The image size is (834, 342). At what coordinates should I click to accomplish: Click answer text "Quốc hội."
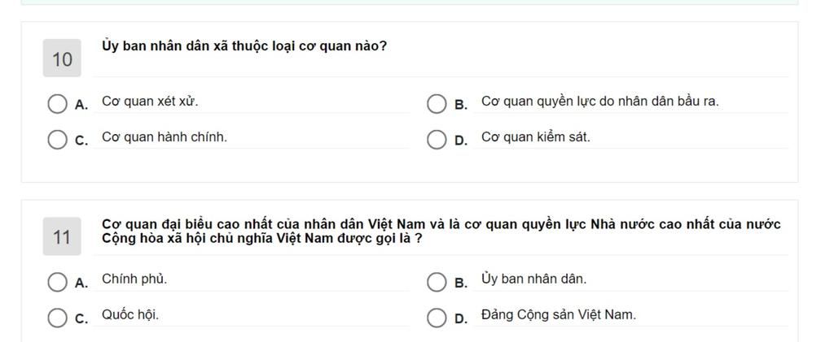(x=130, y=314)
